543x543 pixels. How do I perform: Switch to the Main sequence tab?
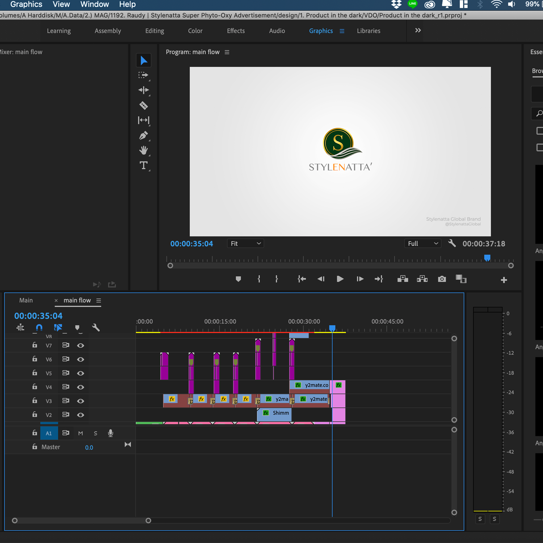26,300
